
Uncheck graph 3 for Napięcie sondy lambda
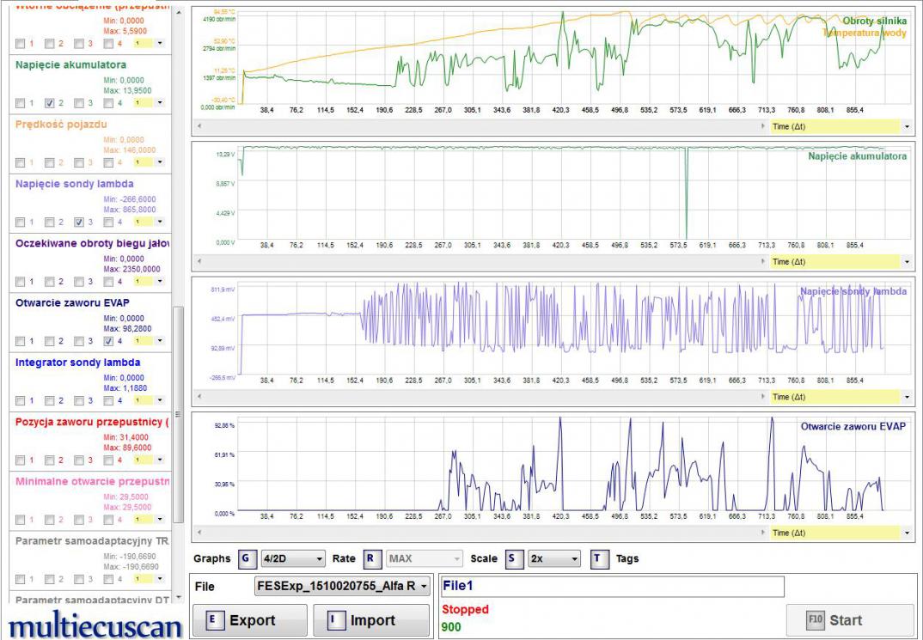point(79,222)
